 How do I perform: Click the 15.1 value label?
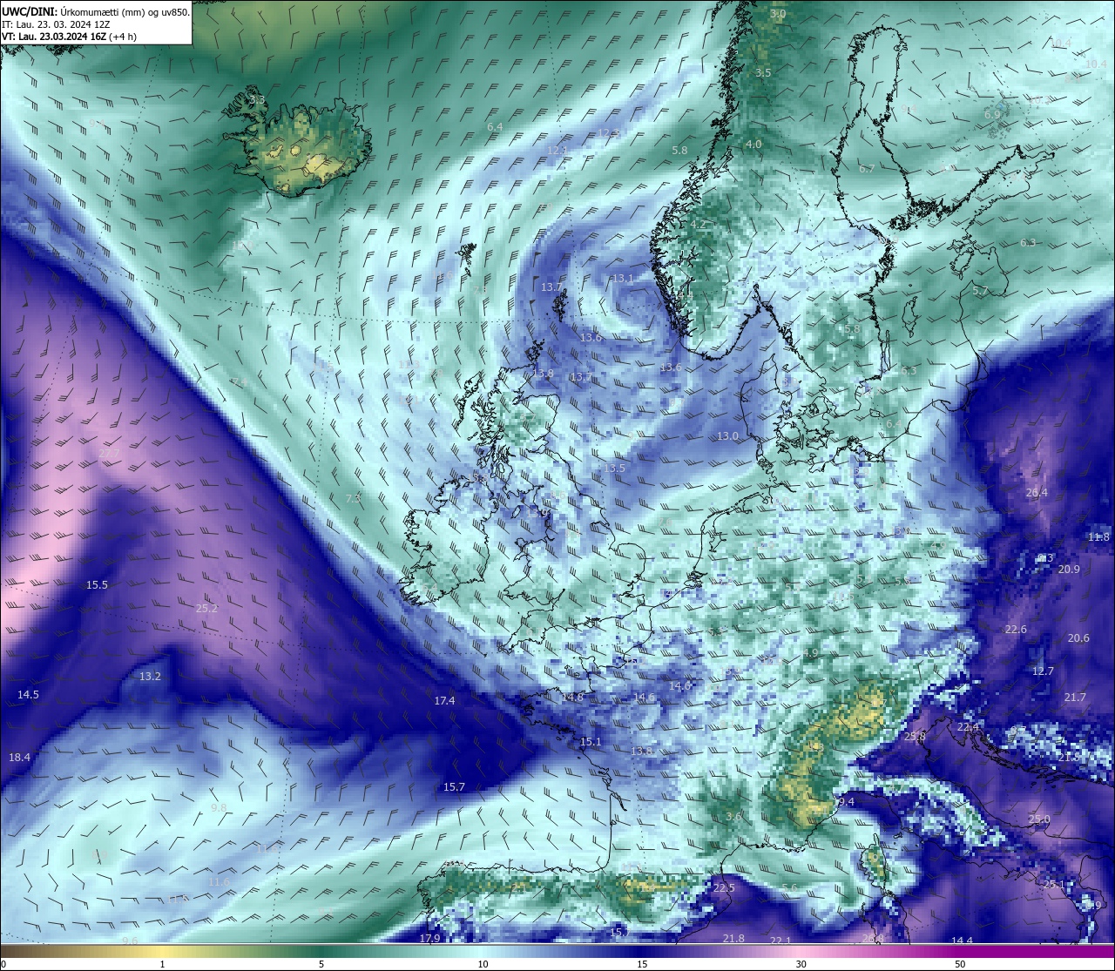click(x=591, y=741)
